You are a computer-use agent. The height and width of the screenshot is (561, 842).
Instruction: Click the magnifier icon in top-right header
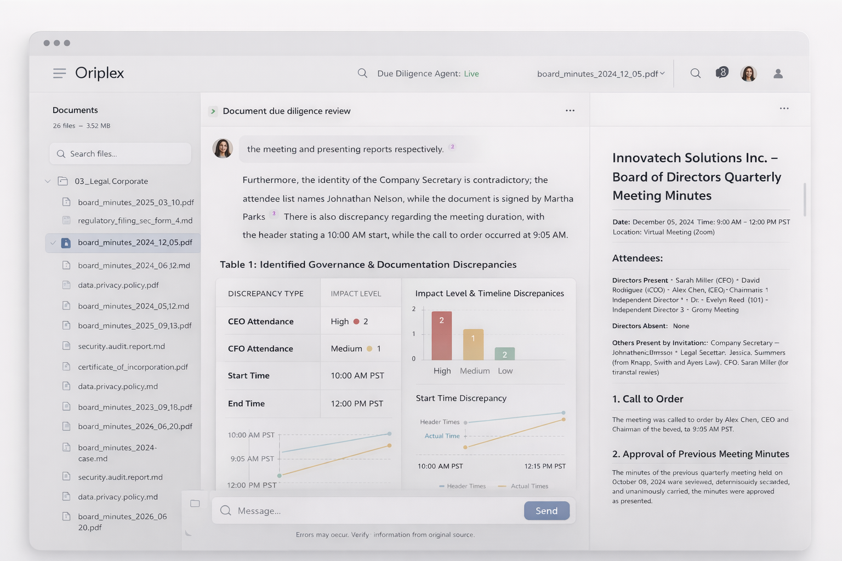(x=695, y=73)
